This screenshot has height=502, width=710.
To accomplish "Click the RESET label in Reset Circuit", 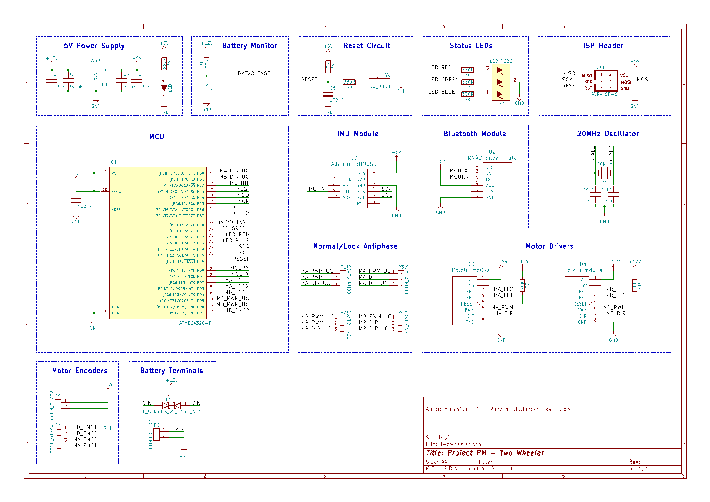I will pos(309,80).
